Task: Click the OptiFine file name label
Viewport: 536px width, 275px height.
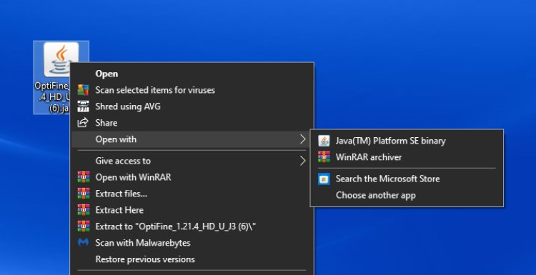Action: [53, 97]
